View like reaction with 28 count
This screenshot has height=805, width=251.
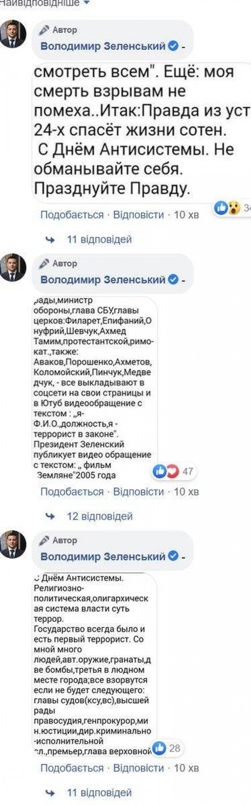point(167,748)
